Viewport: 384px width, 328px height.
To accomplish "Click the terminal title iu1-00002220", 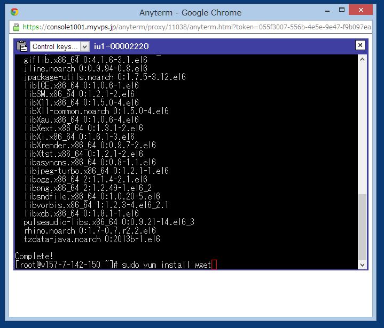I will tap(121, 46).
